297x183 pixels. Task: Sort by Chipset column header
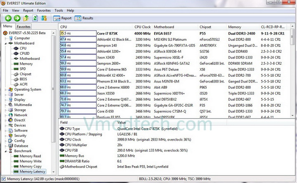212,27
